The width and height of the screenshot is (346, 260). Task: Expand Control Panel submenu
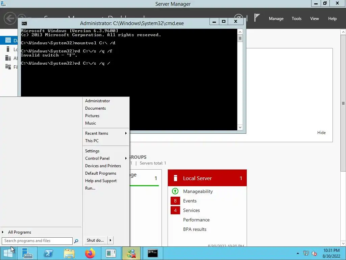pos(106,158)
